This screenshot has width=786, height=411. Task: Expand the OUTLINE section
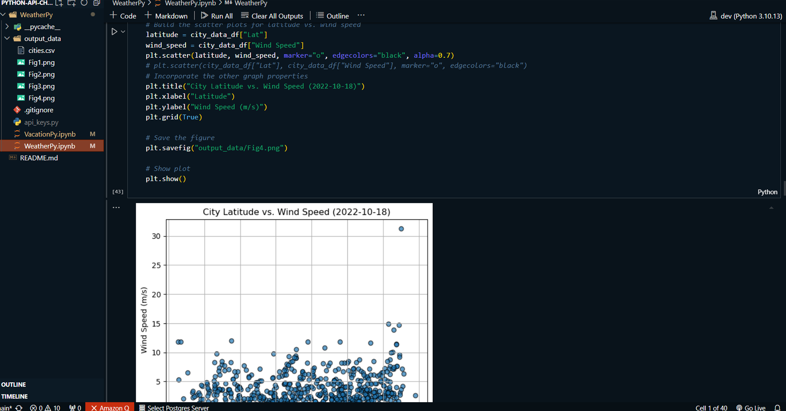pyautogui.click(x=14, y=385)
